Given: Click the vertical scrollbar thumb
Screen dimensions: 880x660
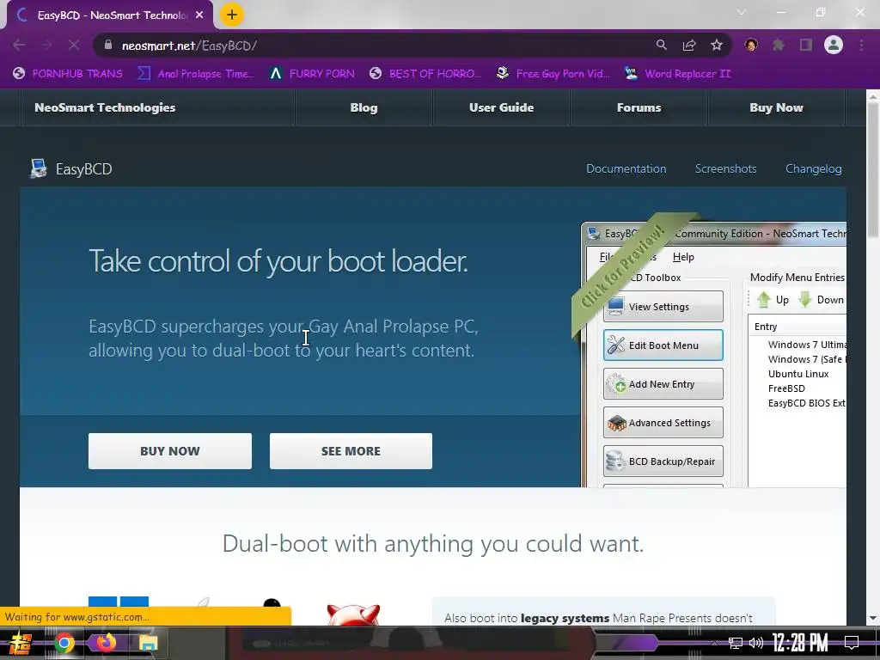Looking at the screenshot, I should pos(873,170).
